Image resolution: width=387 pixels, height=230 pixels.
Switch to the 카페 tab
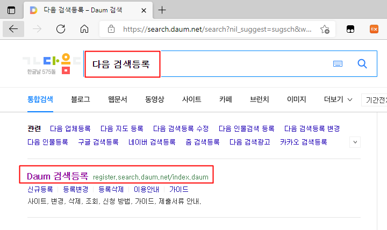(226, 99)
